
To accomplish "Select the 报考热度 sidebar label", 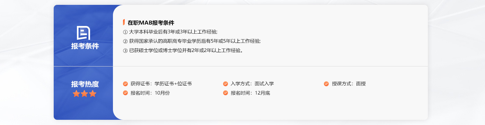I will (85, 84).
